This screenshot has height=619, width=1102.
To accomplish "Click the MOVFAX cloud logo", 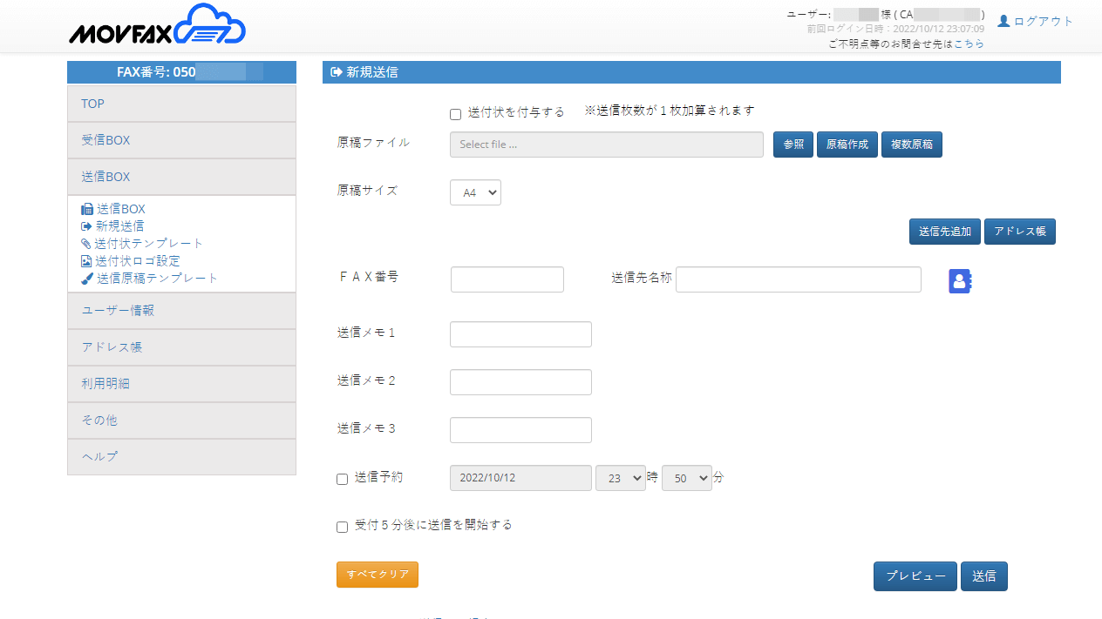I will (x=158, y=25).
